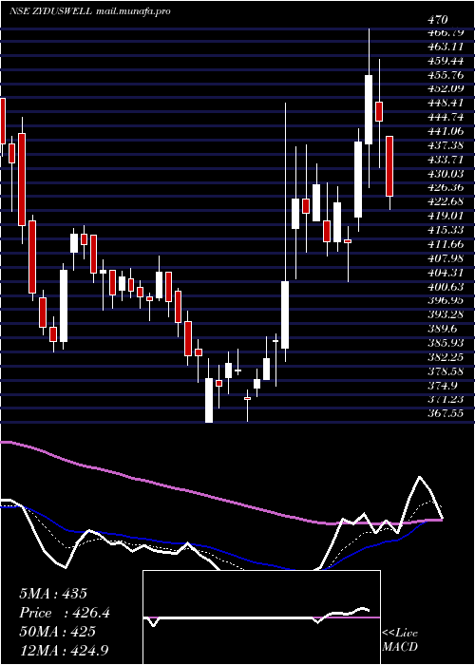This screenshot has height=665, width=475.
Task: Click the 444.74 price axis label
Action: (446, 117)
